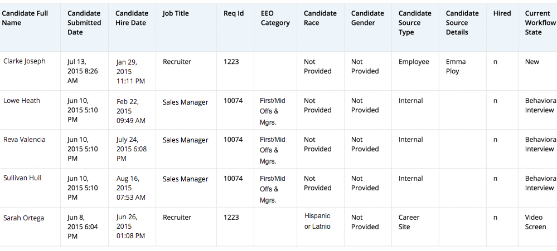
Task: Select the Lowe Heath candidate name
Action: (x=22, y=101)
